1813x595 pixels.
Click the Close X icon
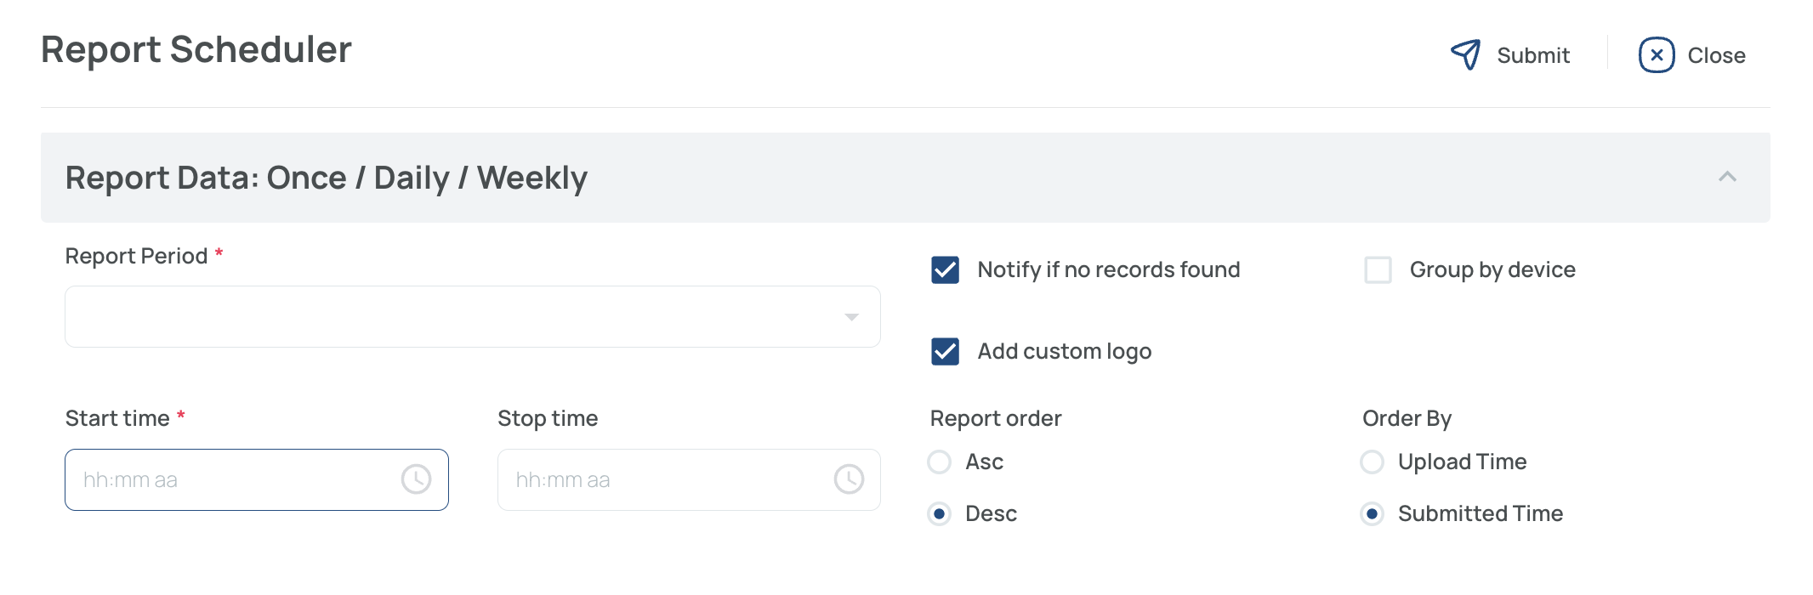[x=1657, y=55]
